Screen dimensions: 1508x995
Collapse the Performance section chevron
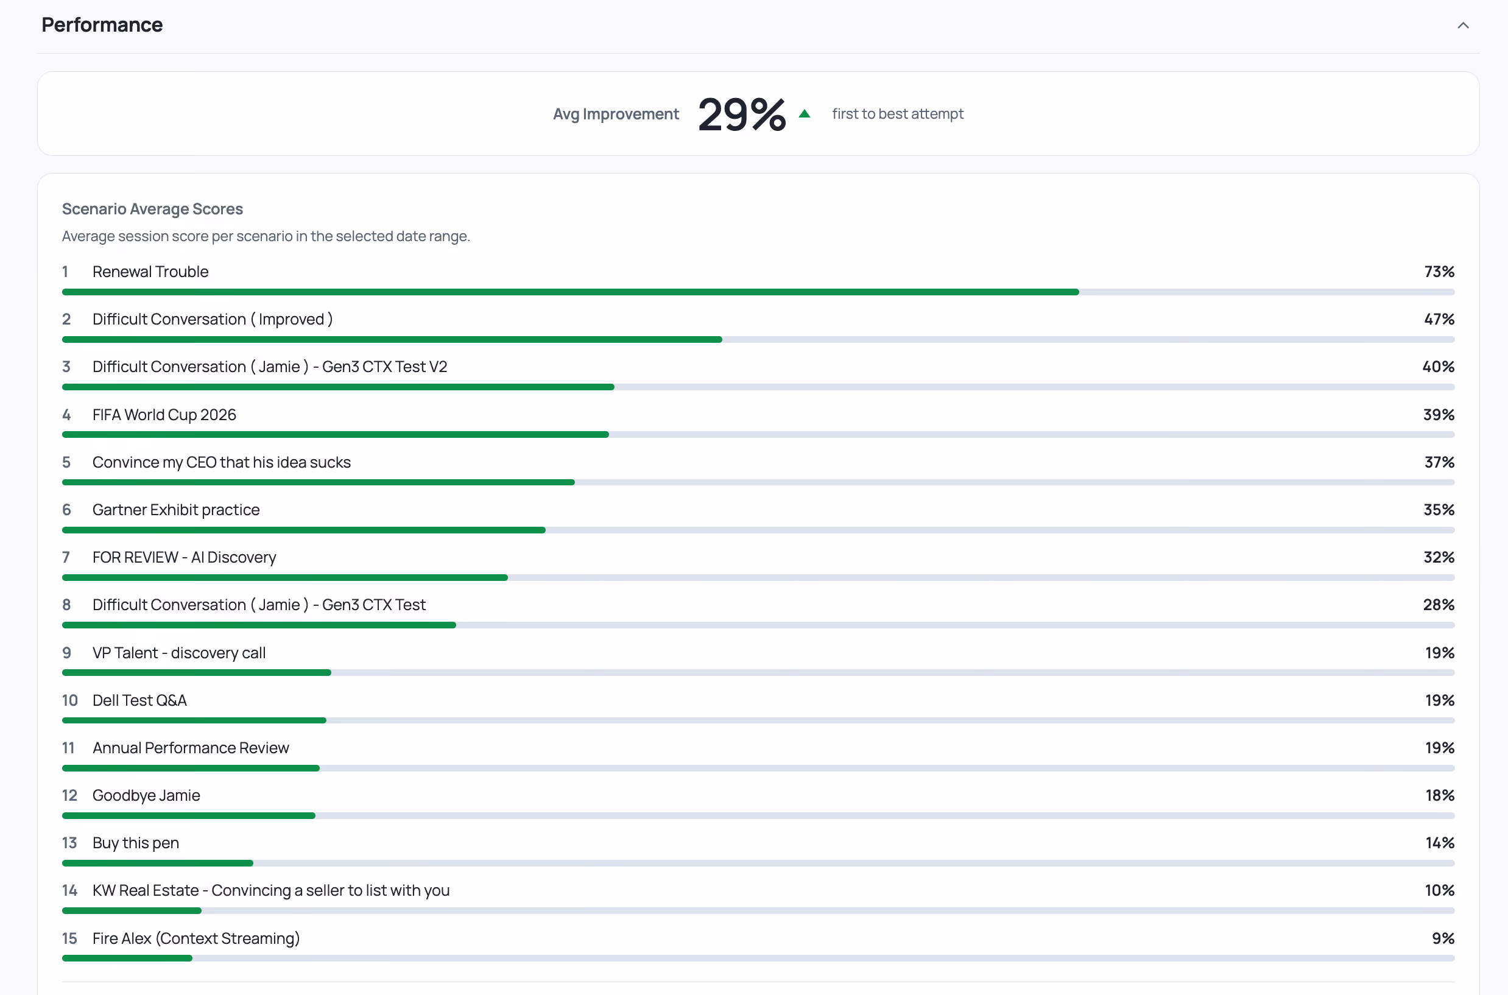(1463, 26)
